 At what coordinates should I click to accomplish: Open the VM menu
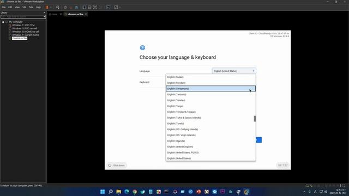[x=24, y=7]
